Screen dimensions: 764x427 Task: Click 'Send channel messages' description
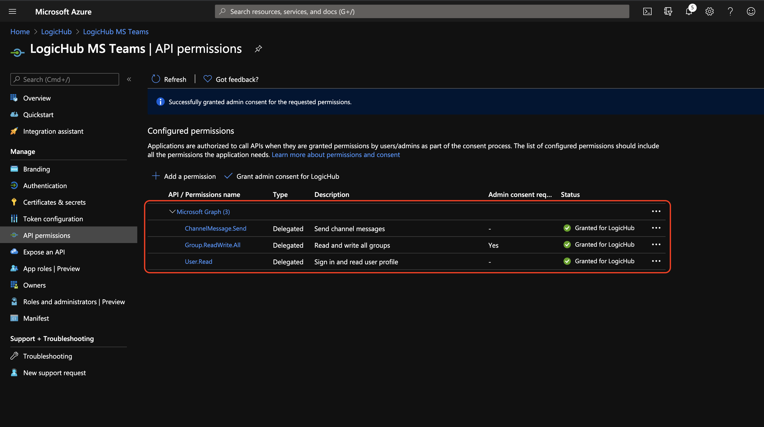click(349, 229)
